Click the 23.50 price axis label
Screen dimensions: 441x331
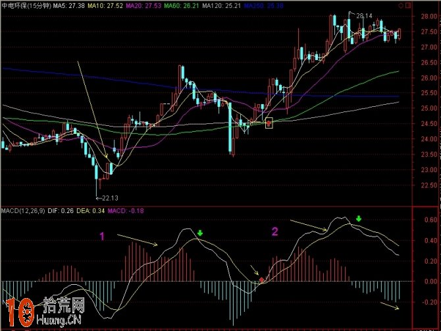pos(429,154)
